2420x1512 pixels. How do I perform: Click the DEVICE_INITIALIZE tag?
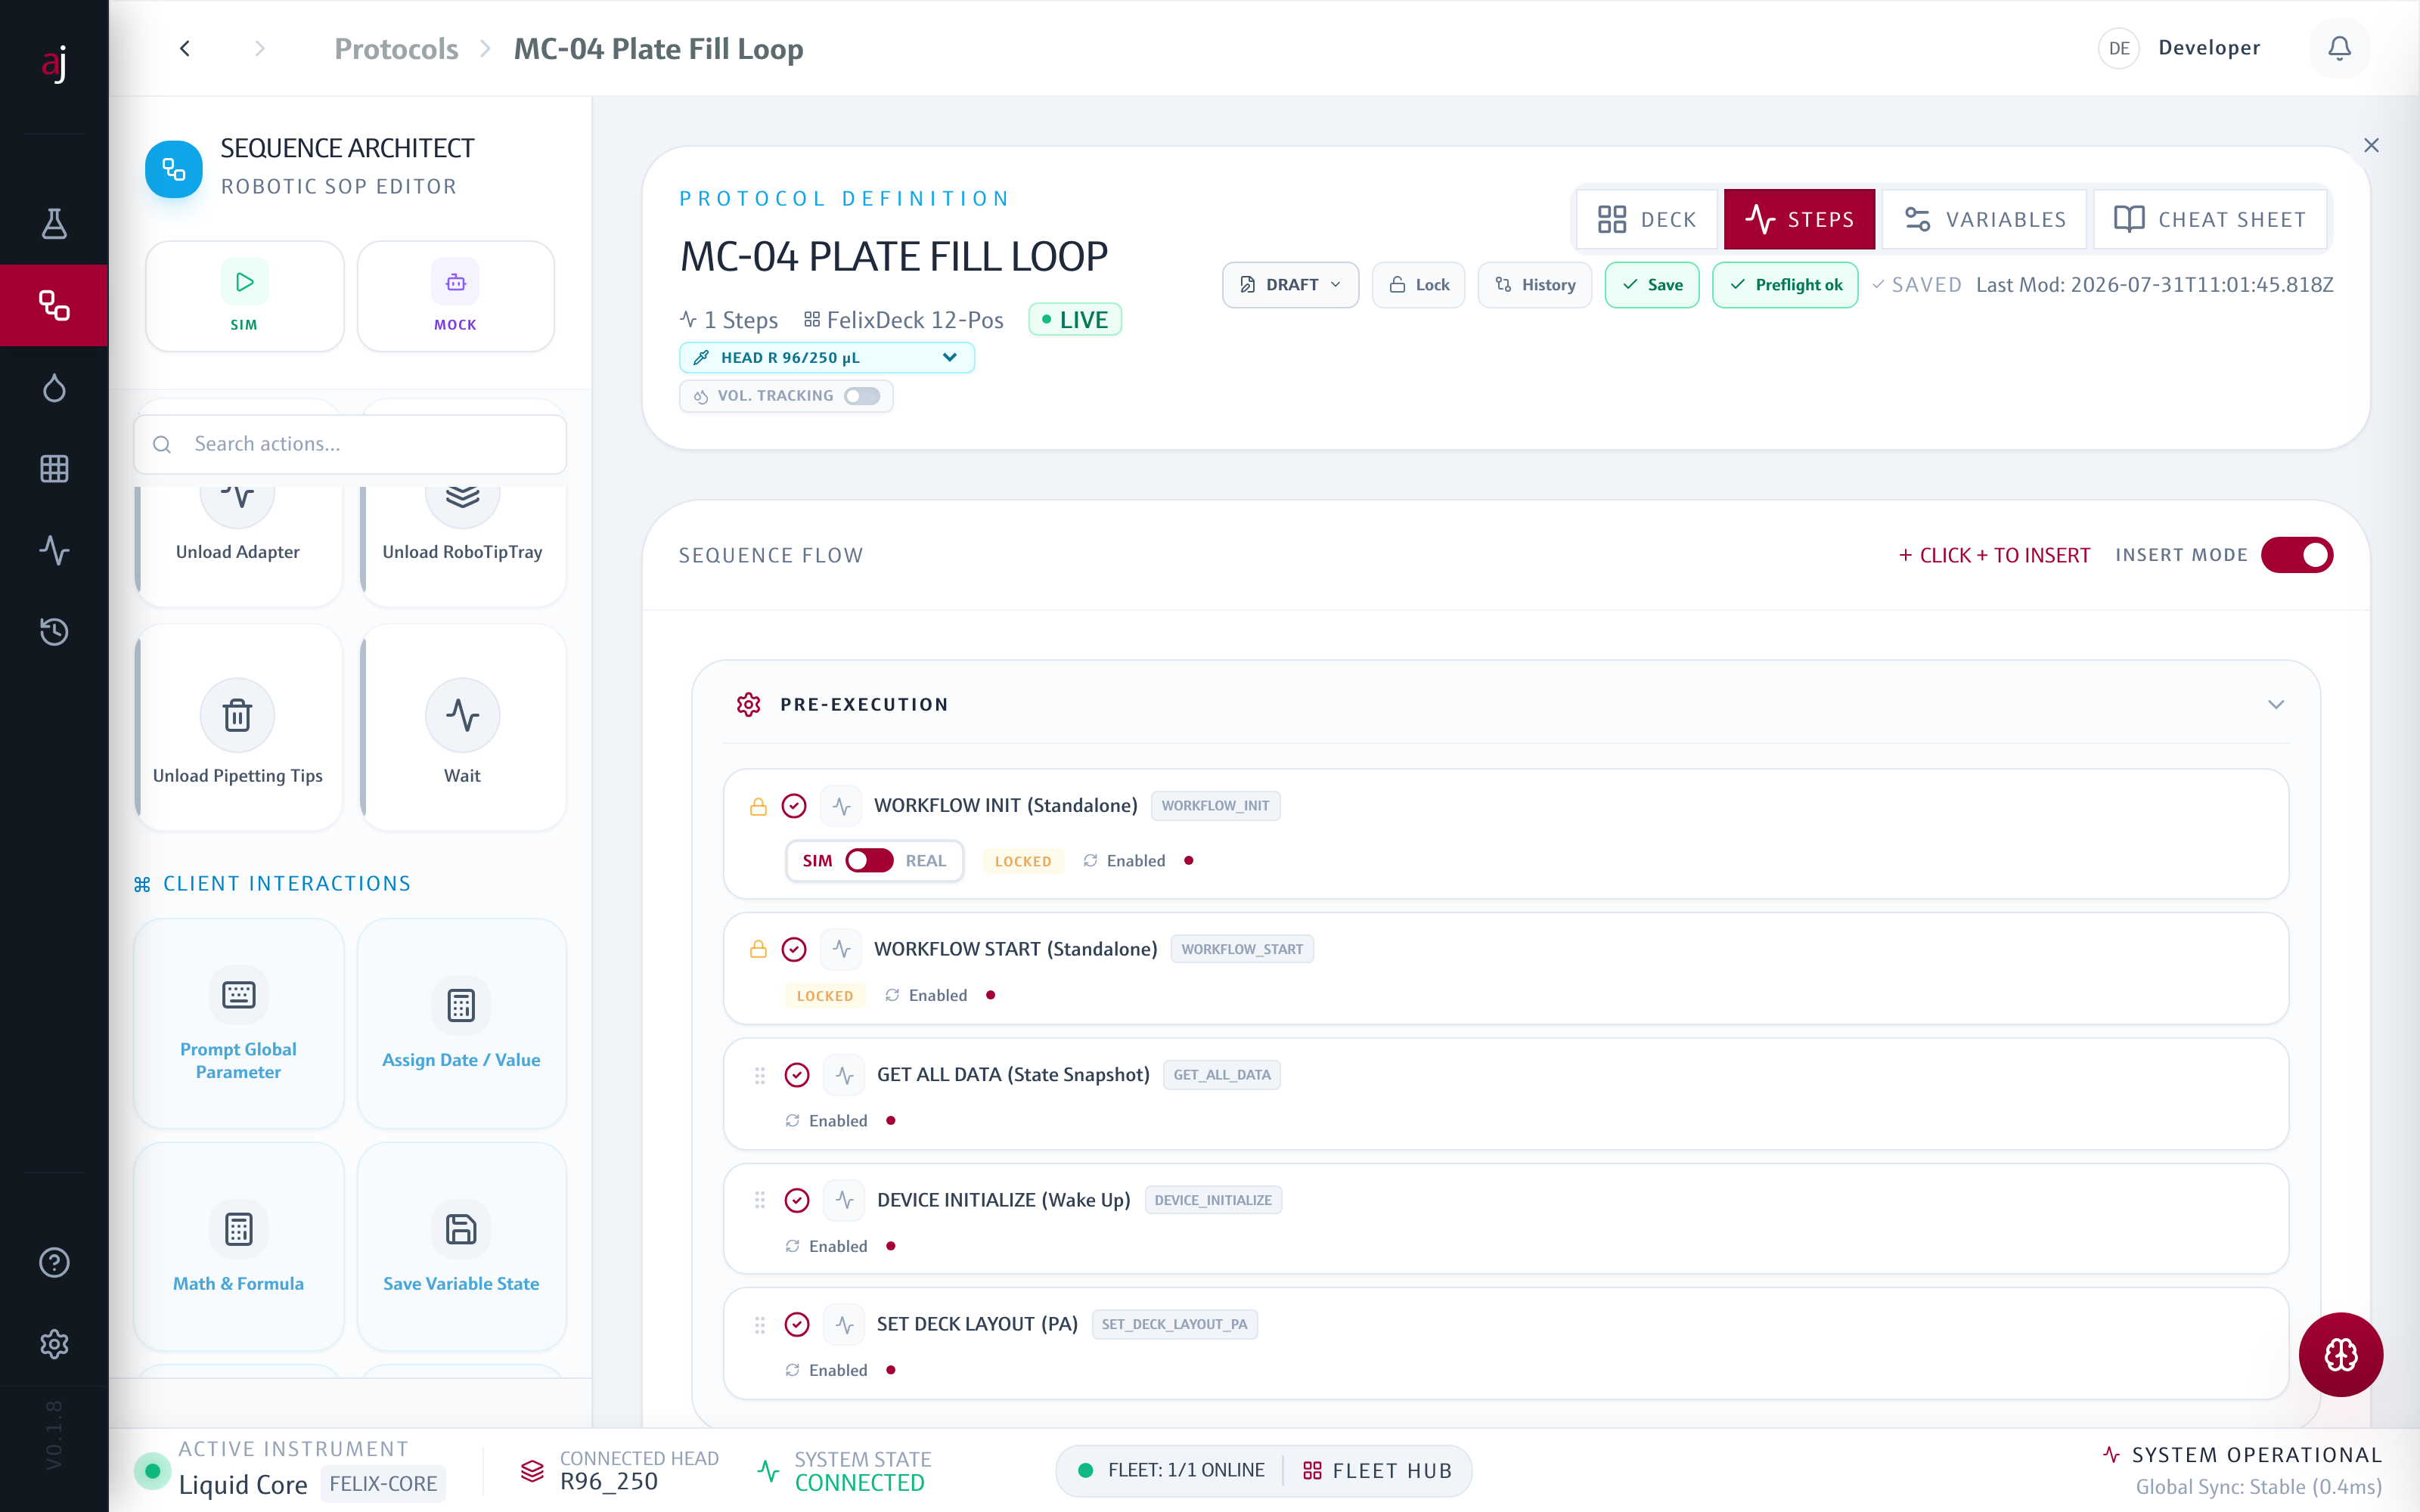1212,1200
